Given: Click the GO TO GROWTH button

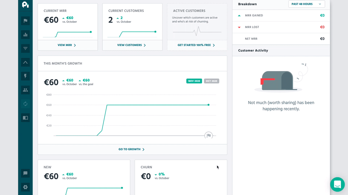Looking at the screenshot, I should 131,149.
